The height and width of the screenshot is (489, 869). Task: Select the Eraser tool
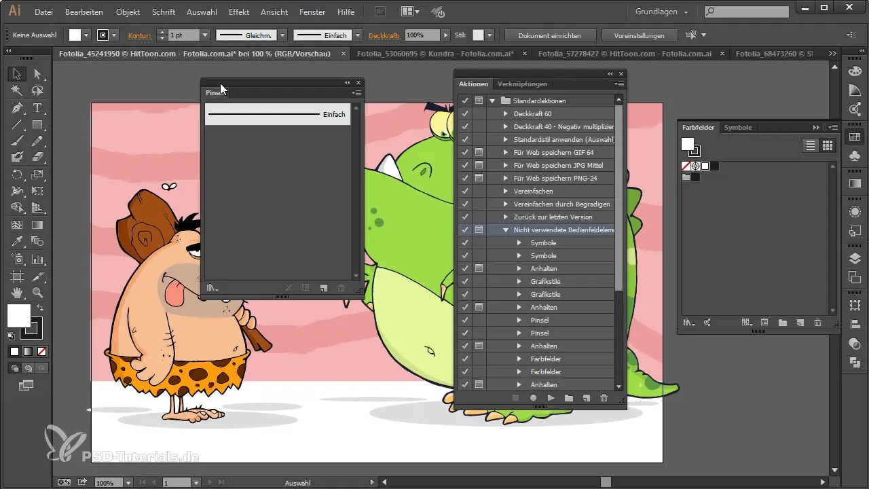pos(37,157)
